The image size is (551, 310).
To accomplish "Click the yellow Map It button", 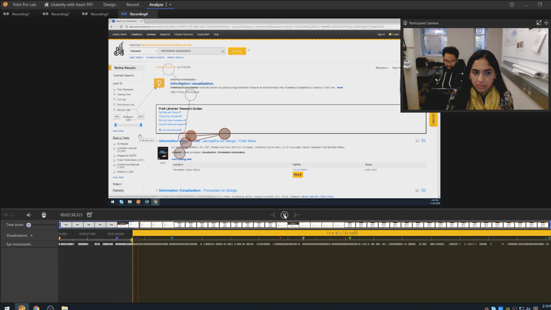I will point(298,175).
